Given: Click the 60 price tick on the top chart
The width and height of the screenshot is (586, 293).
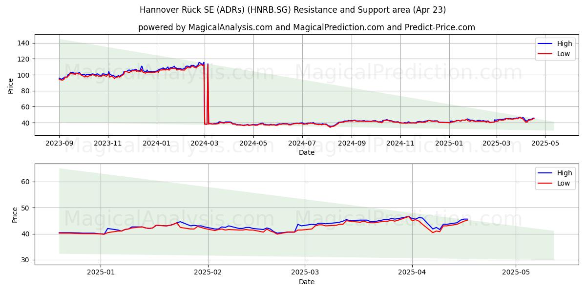Looking at the screenshot, I should (25, 107).
